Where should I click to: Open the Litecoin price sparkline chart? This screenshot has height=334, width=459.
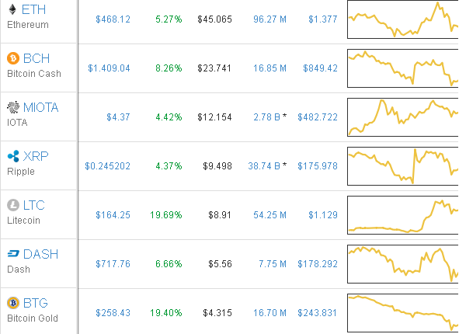click(x=403, y=215)
